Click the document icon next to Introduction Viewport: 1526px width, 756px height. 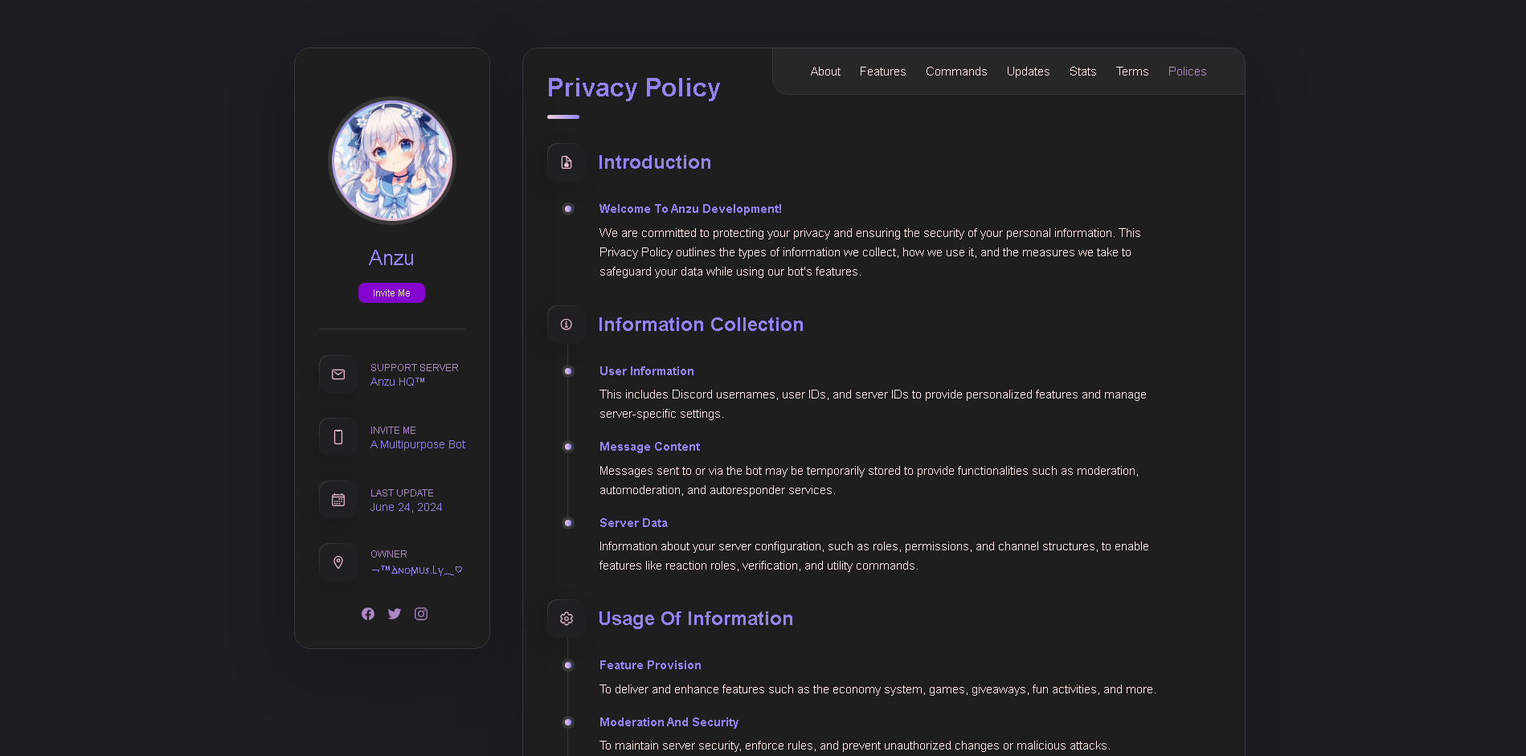566,161
